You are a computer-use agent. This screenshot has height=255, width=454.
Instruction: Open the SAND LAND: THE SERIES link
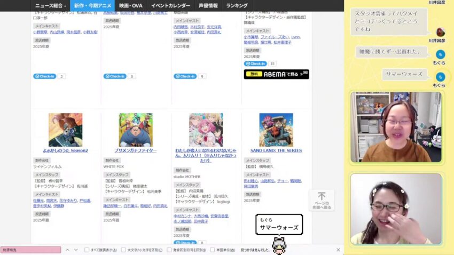click(276, 150)
